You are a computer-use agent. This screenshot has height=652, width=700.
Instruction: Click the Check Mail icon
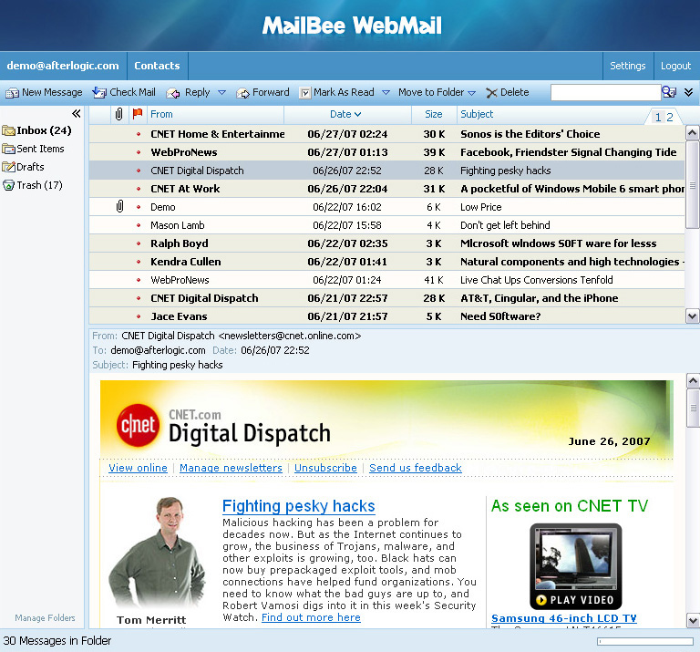click(x=98, y=92)
